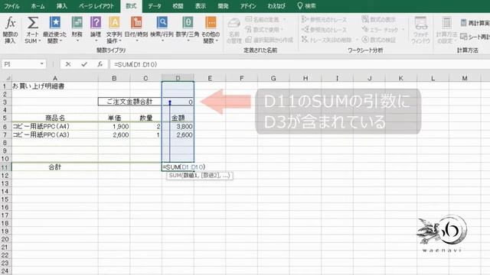
Task: Click cell コピー用紙PPC(A4)
Action: pyautogui.click(x=55, y=126)
